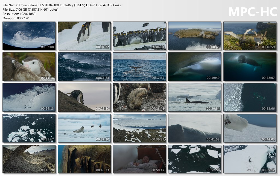This screenshot has width=280, height=176.
Task: Select the whale tail thumbnail at 00:17:35
Action: [139, 66]
